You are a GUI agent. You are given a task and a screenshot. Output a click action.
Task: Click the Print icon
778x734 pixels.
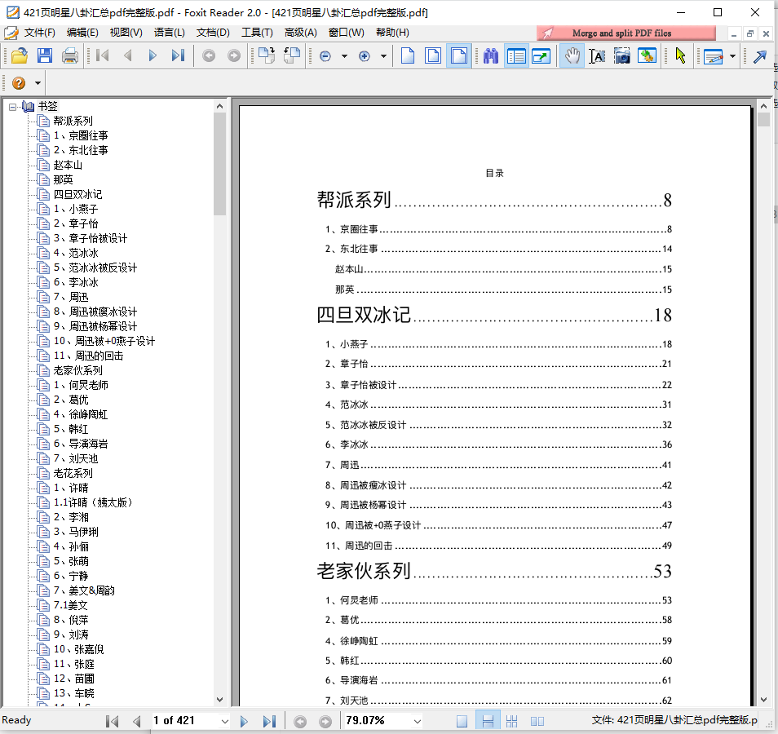(x=69, y=55)
